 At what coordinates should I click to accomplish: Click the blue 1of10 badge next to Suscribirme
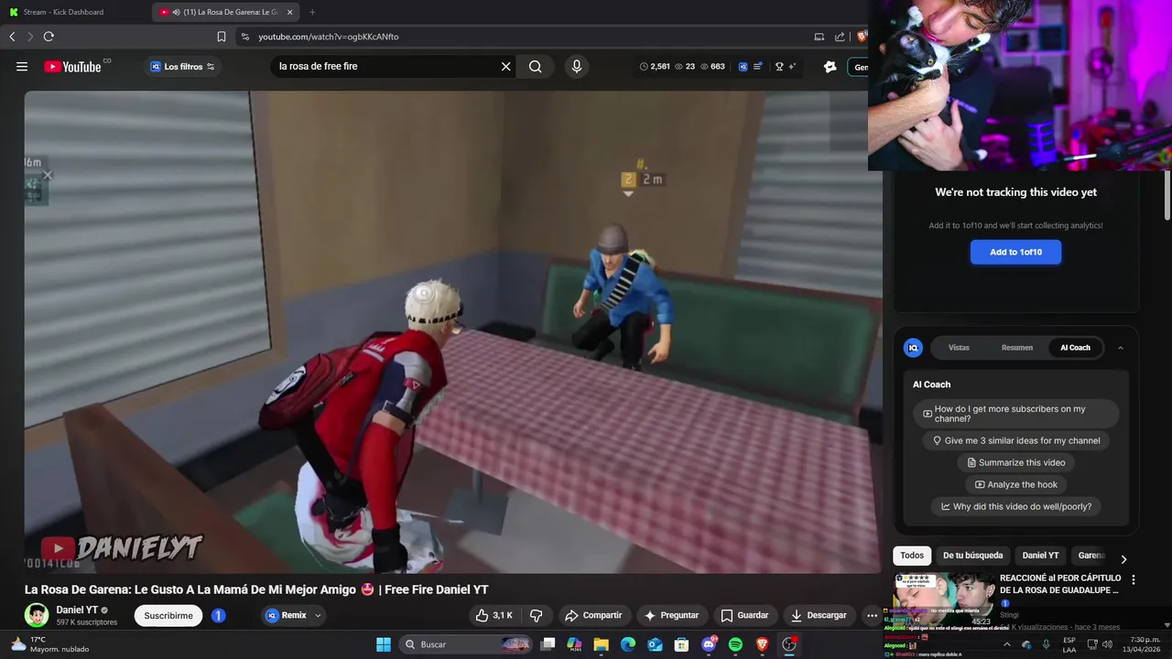coord(218,616)
